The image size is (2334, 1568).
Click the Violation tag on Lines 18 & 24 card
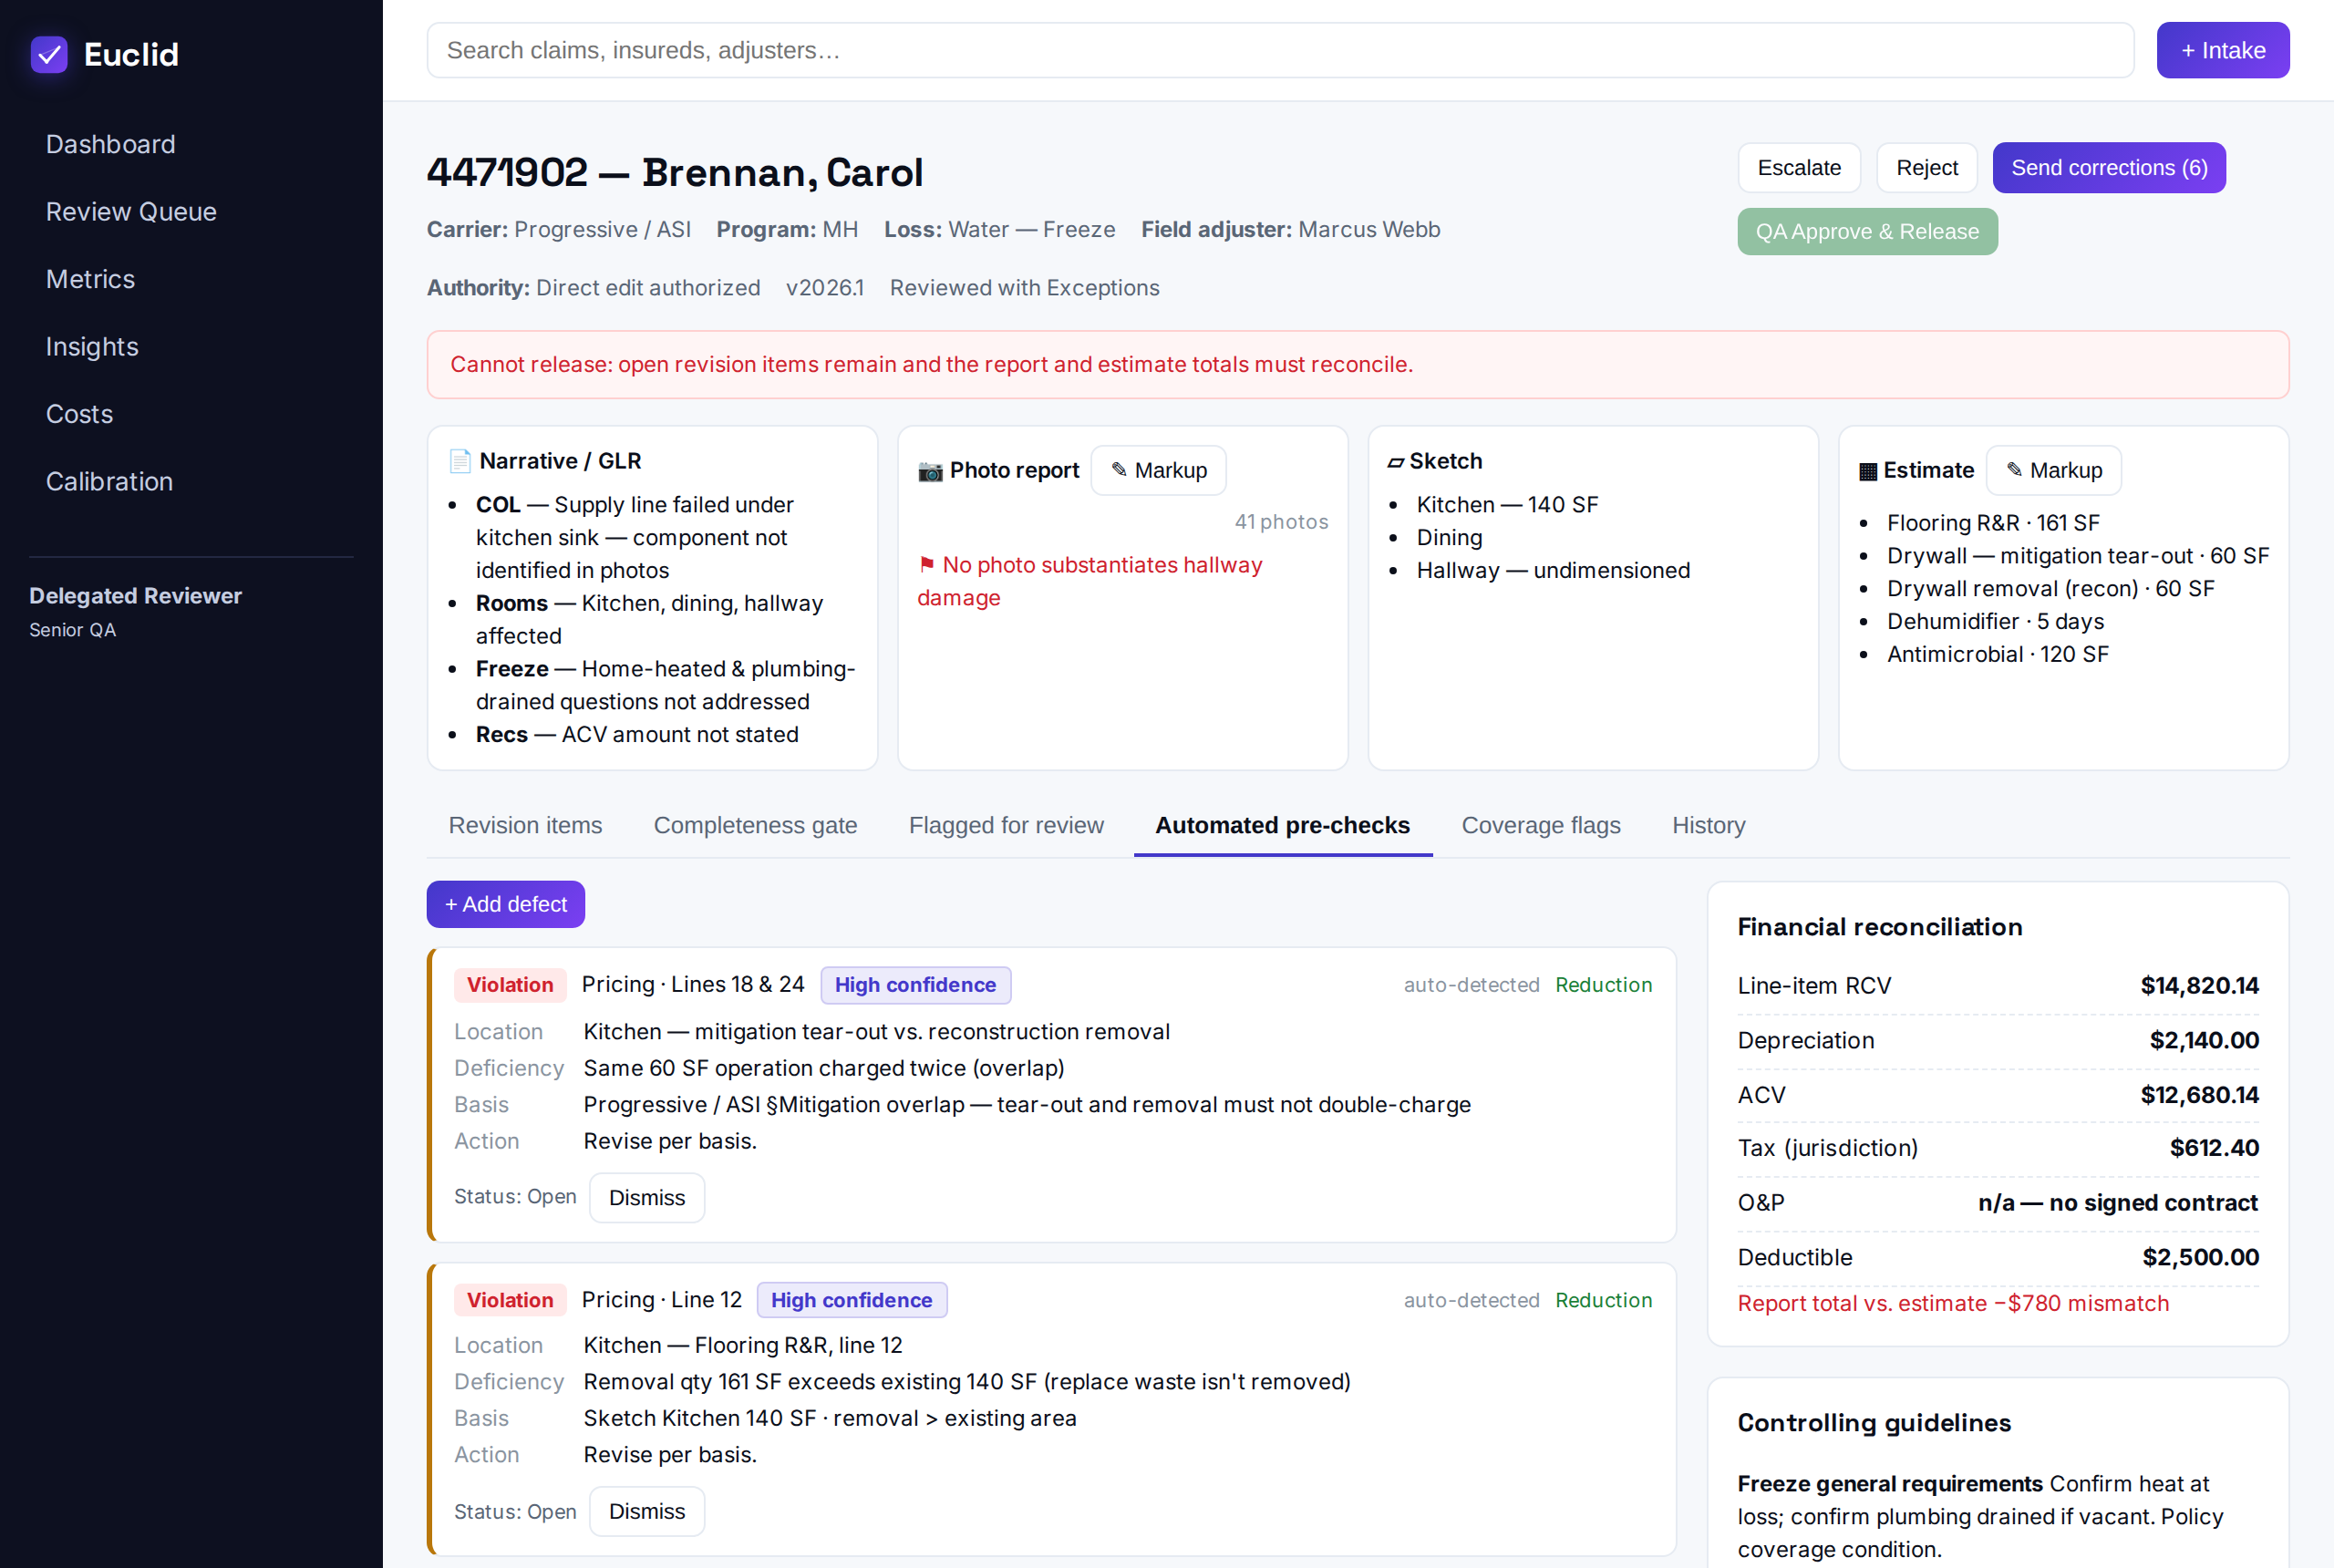[x=510, y=985]
